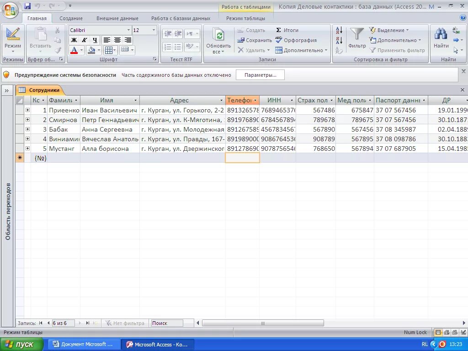Center text alignment in the font group

click(117, 40)
